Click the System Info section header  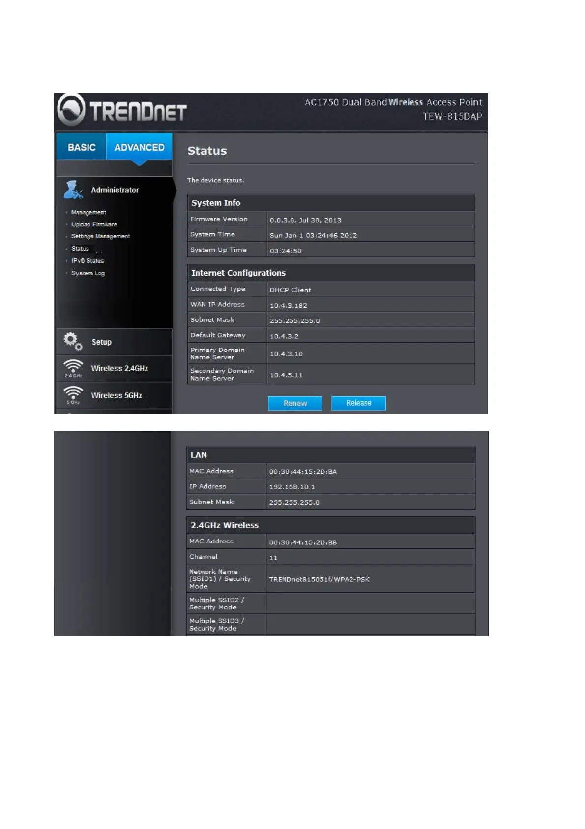pos(331,203)
